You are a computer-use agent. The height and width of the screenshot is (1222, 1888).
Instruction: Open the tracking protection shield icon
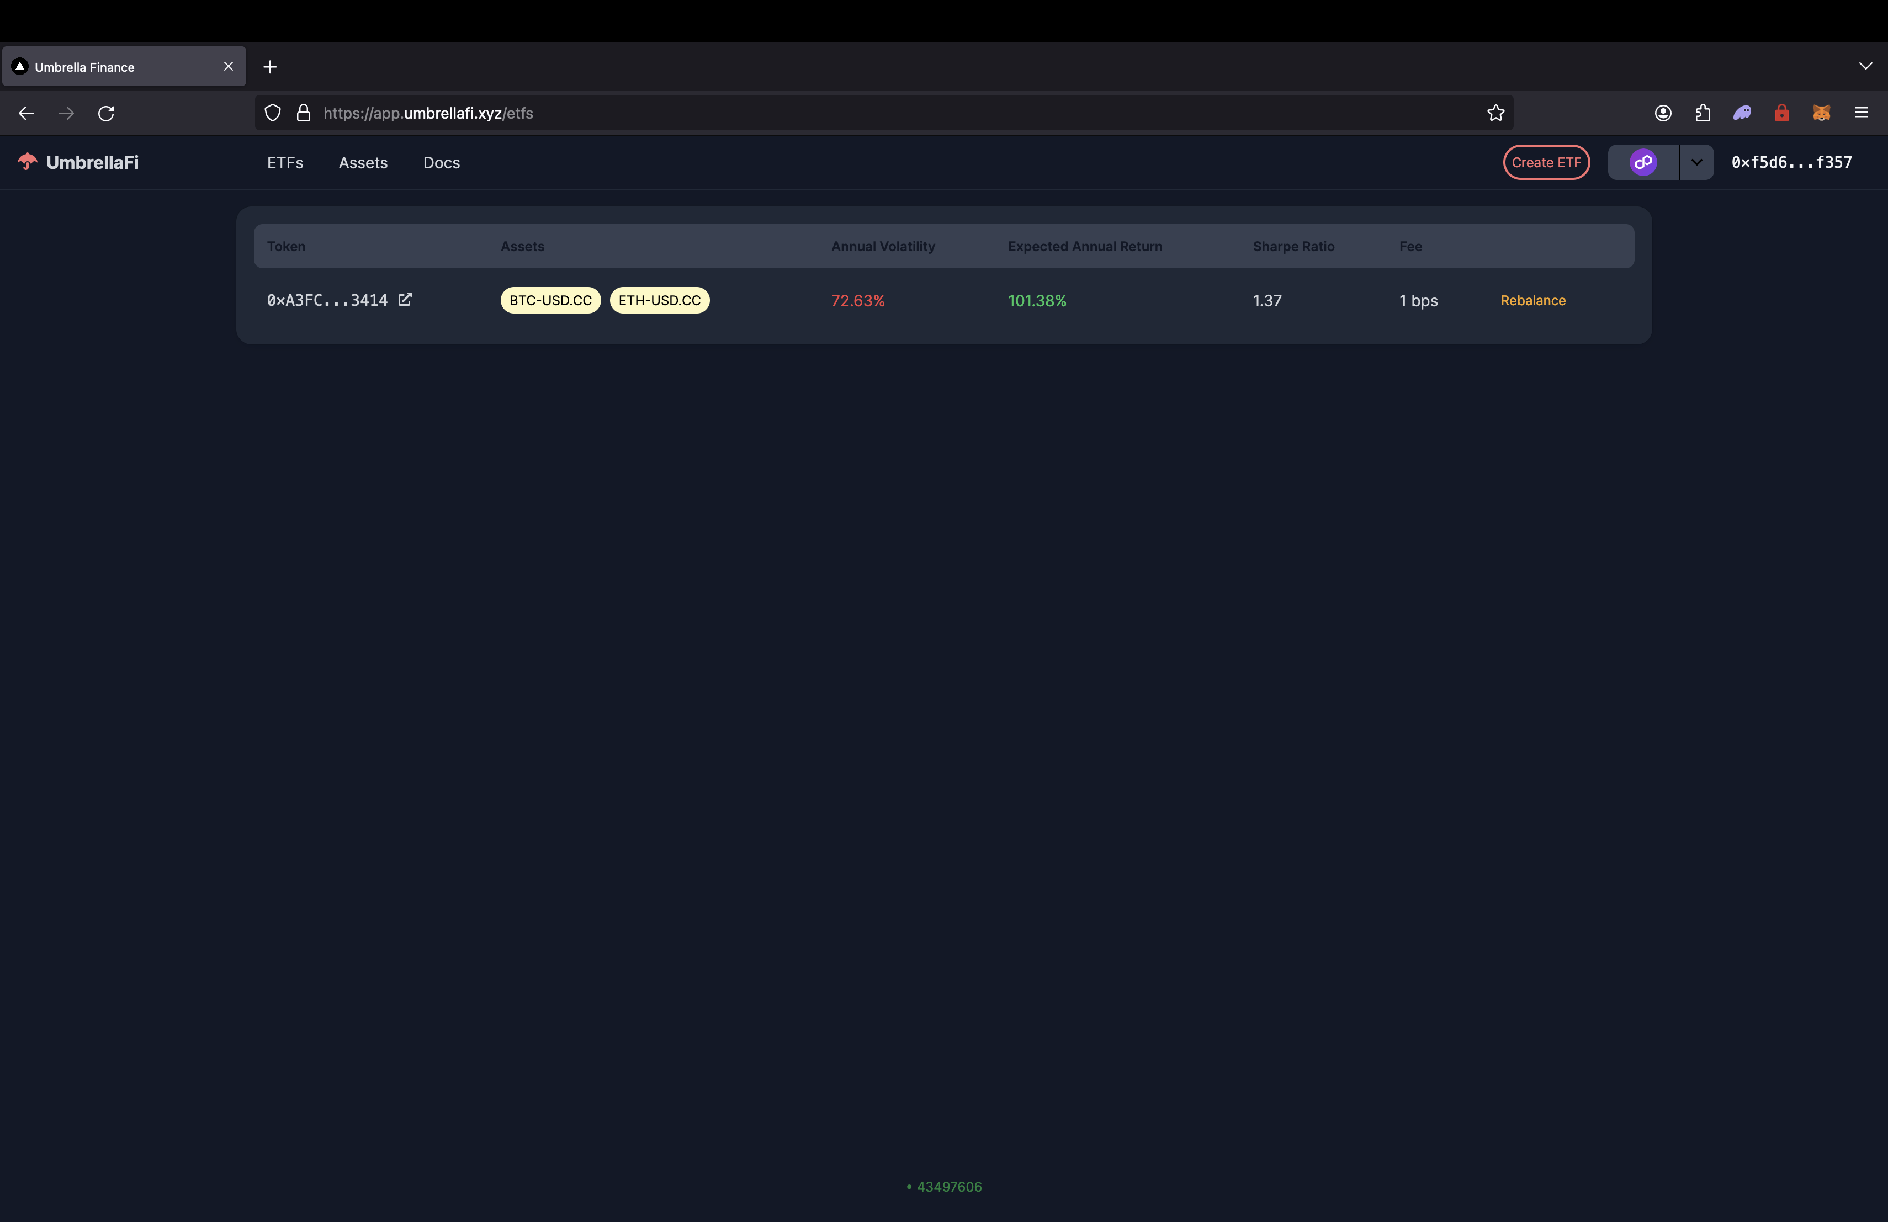[x=273, y=113]
